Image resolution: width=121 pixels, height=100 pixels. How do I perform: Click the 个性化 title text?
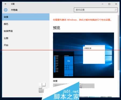[x=14, y=10]
